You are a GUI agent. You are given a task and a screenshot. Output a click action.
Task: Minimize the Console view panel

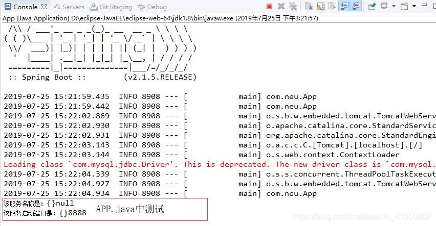click(x=424, y=5)
